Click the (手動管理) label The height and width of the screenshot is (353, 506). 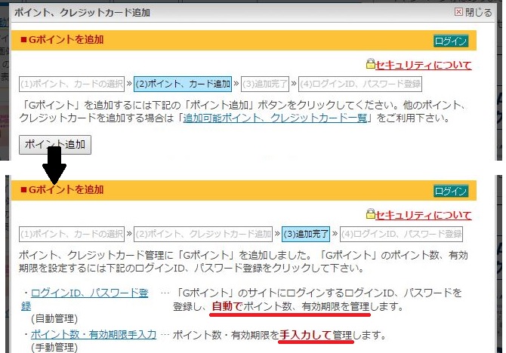pos(54,348)
